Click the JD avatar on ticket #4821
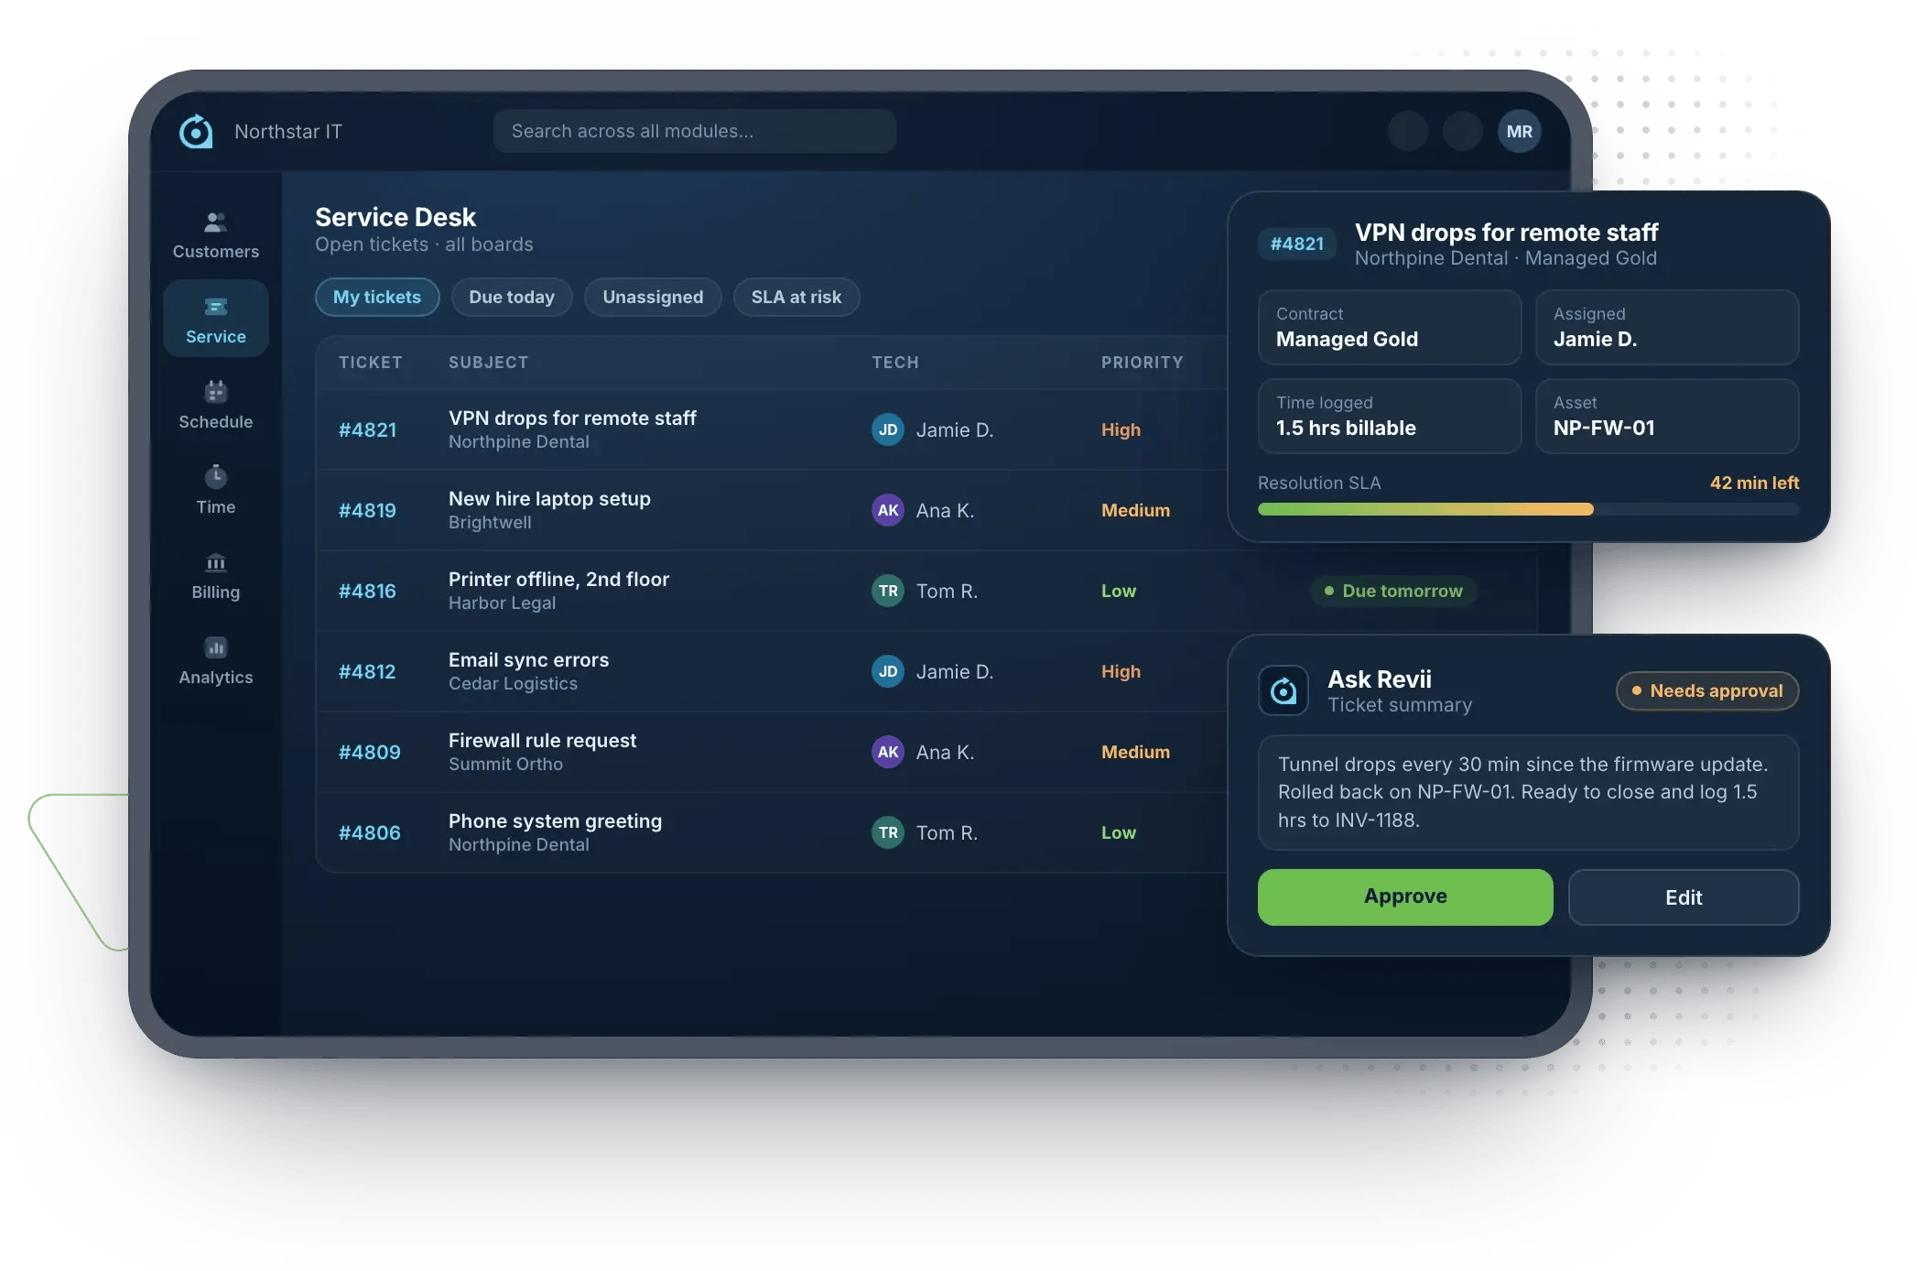This screenshot has height=1271, width=1917. [x=888, y=429]
